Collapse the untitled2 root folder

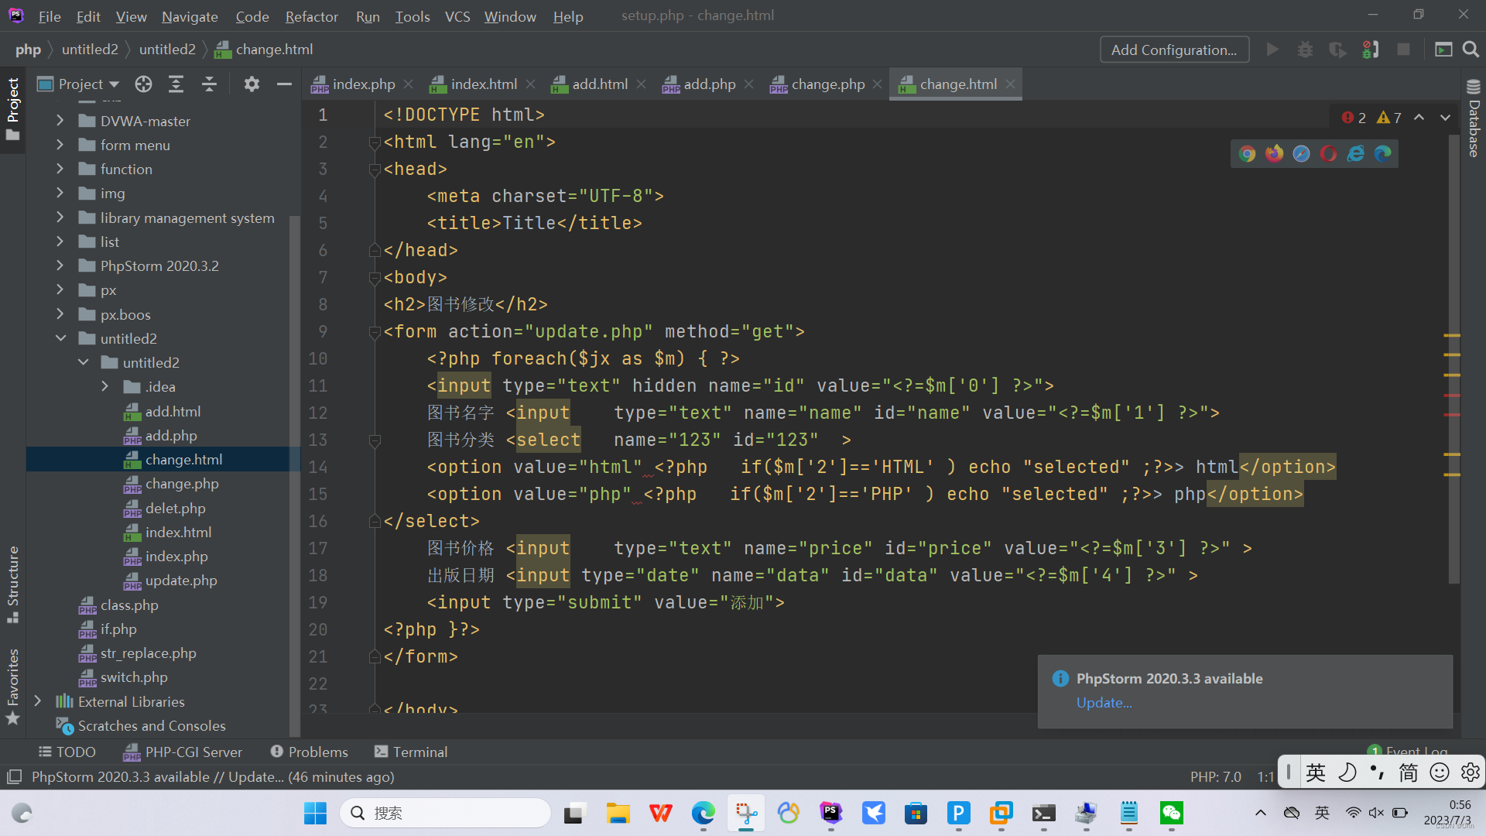point(60,338)
